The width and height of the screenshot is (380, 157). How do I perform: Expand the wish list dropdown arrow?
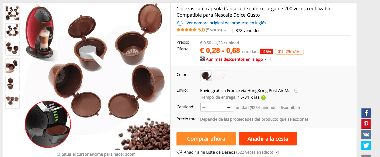(277, 152)
